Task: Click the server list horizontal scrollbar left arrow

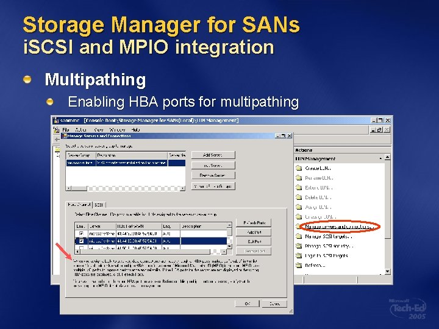Action: click(x=69, y=188)
